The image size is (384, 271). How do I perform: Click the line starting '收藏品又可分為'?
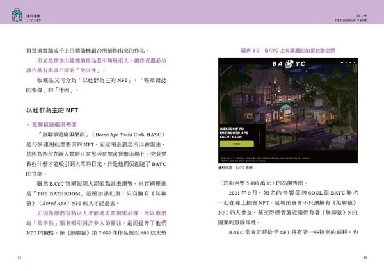[102, 80]
